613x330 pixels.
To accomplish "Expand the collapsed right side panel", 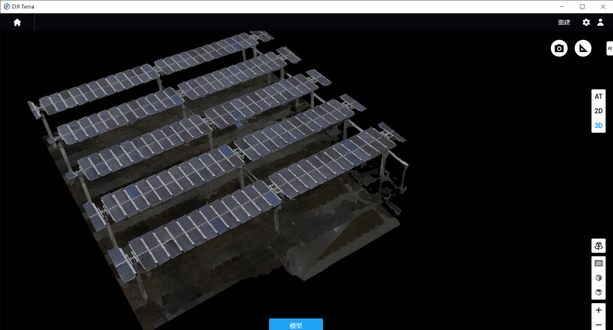I will 610,48.
